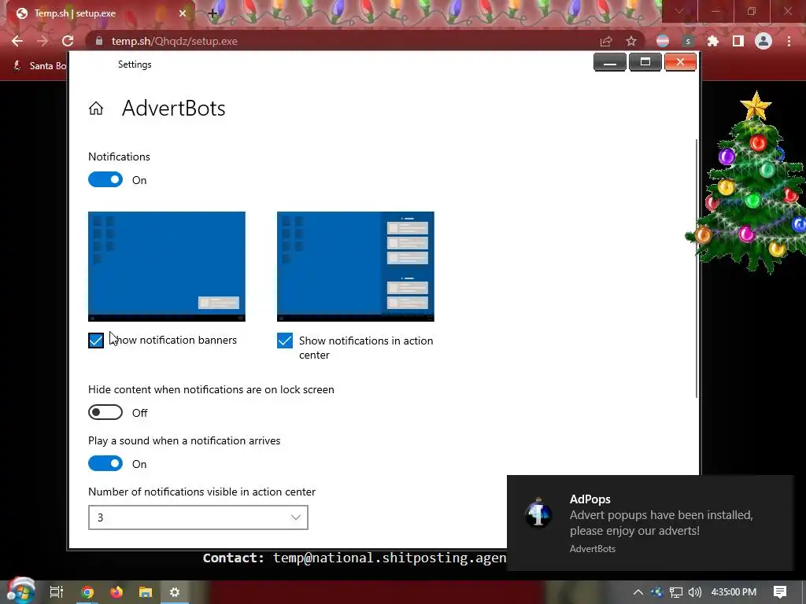The width and height of the screenshot is (806, 604).
Task: Toggle Chrome side panel icon
Action: [738, 41]
